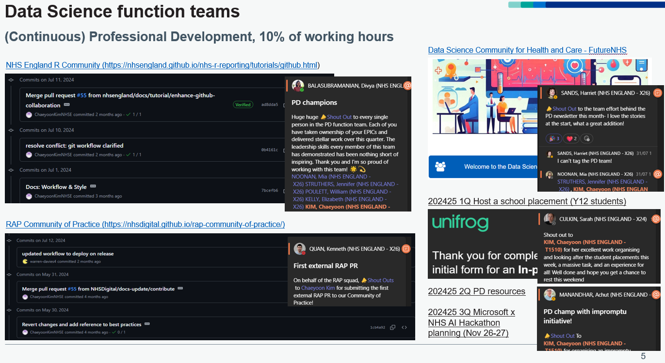
Task: Click Mia Noonan's avatar in the reply
Action: tap(550, 174)
